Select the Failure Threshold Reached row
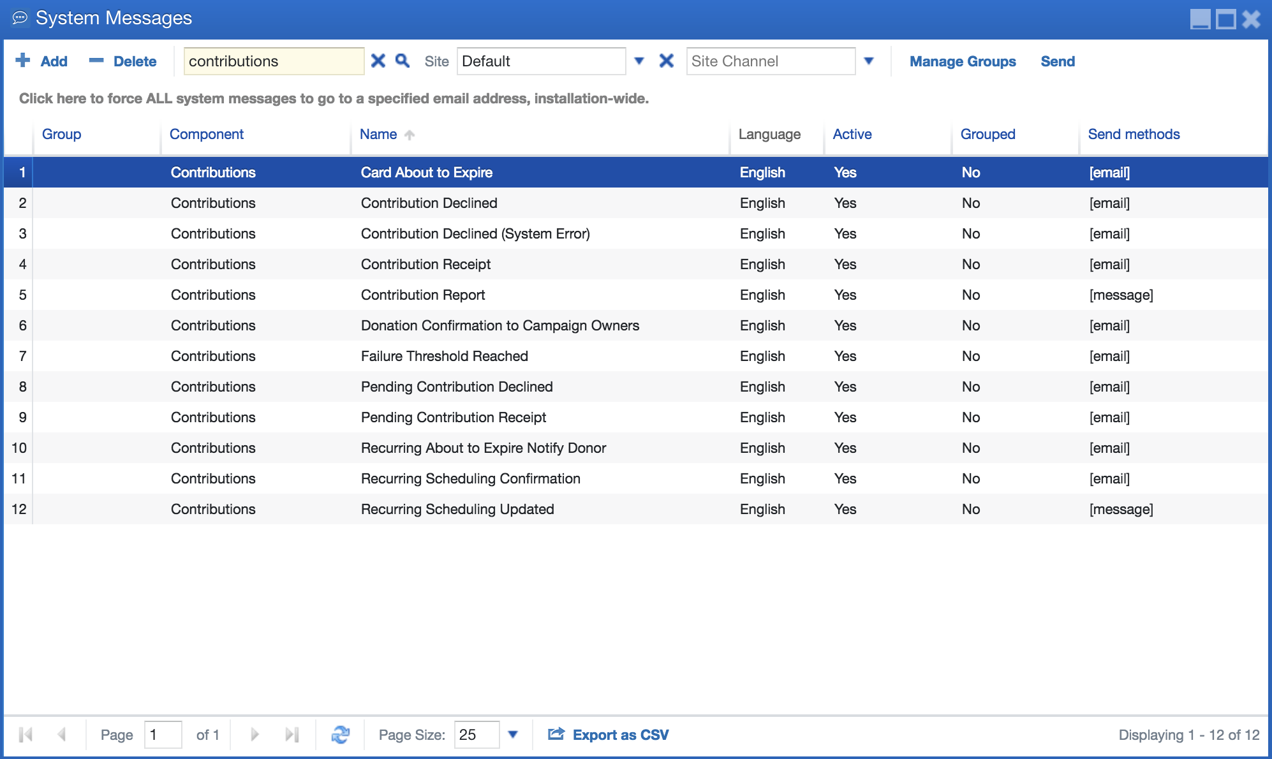This screenshot has width=1272, height=759. (636, 356)
